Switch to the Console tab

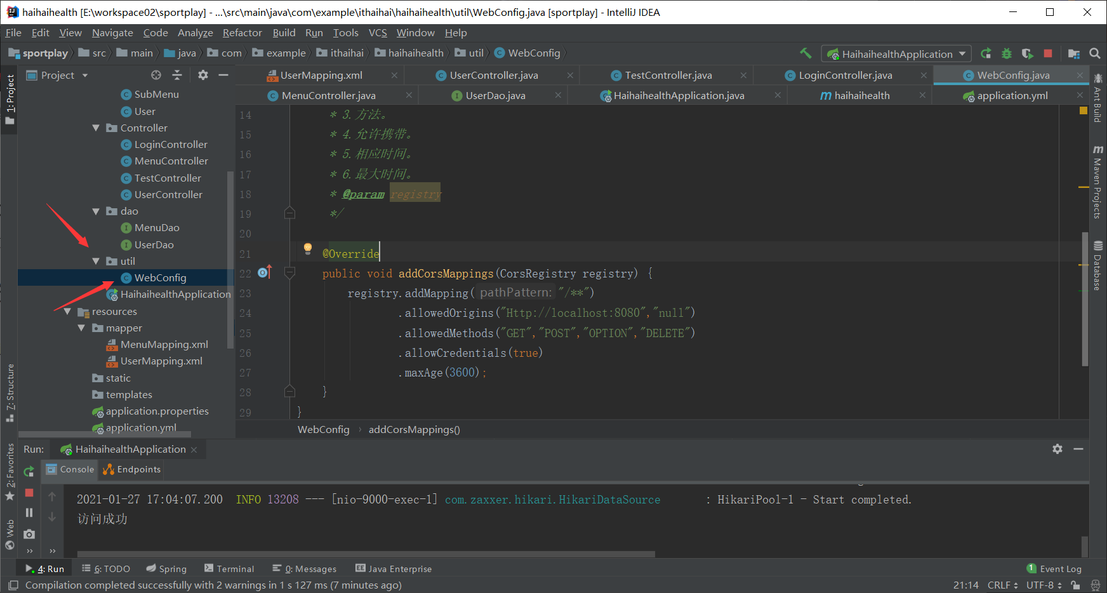pyautogui.click(x=70, y=469)
